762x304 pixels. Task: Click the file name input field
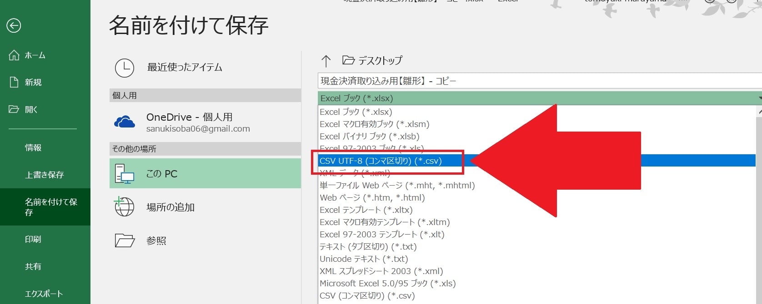(539, 81)
